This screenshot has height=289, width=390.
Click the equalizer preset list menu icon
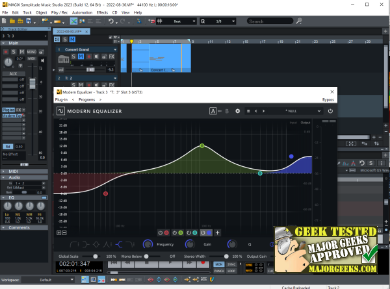tap(248, 111)
